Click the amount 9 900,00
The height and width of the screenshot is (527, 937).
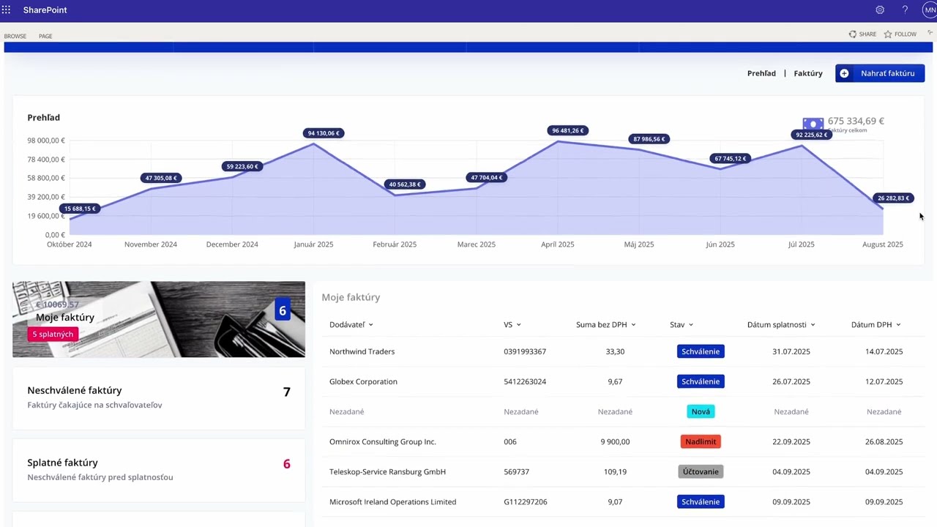(615, 441)
